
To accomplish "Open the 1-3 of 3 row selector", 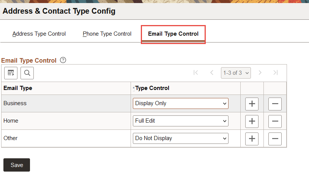I will (x=236, y=73).
